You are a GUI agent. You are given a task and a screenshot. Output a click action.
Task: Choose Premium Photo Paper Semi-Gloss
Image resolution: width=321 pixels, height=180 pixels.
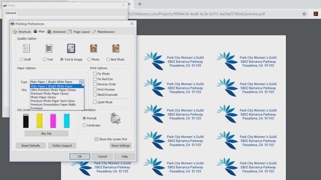57,101
